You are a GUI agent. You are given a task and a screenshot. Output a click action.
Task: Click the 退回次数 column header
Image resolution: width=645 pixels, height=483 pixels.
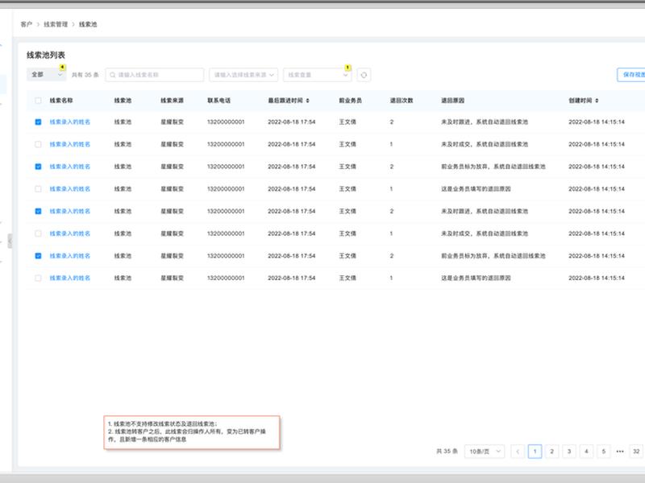pos(402,101)
